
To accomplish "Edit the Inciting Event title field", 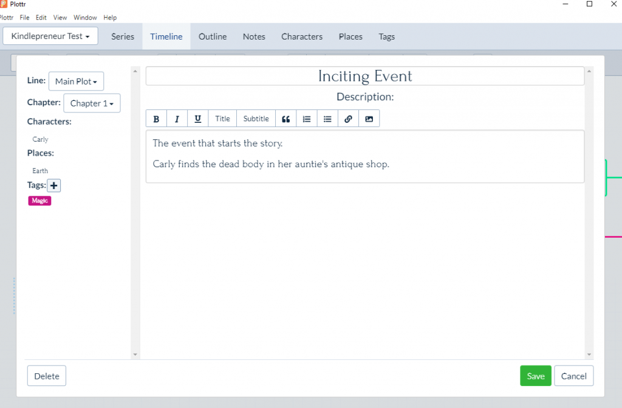I will tap(365, 76).
